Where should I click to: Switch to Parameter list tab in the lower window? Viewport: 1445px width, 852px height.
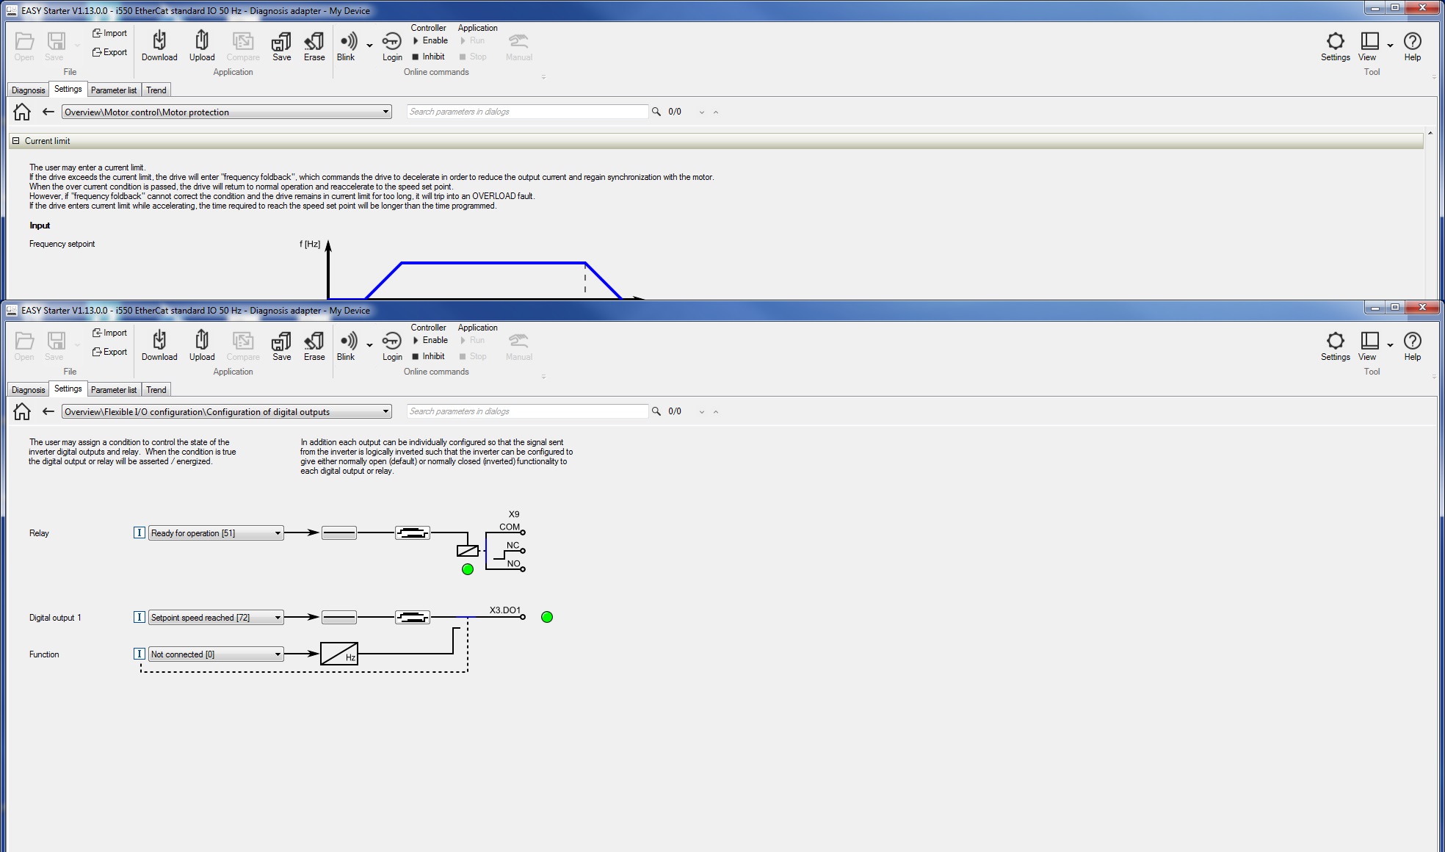click(114, 390)
